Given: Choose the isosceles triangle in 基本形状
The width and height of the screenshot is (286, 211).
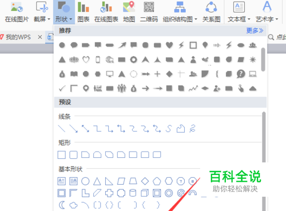Looking at the screenshot, I should [x=97, y=181].
